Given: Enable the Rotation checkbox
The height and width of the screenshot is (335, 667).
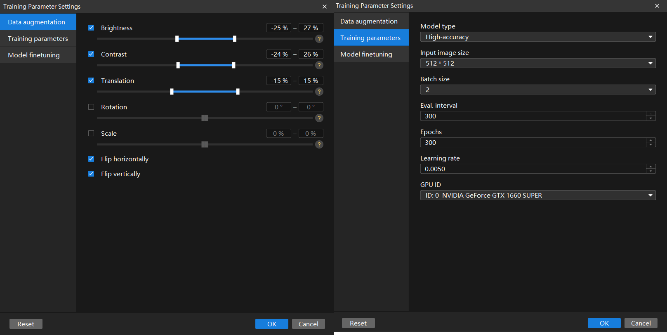Looking at the screenshot, I should click(91, 107).
